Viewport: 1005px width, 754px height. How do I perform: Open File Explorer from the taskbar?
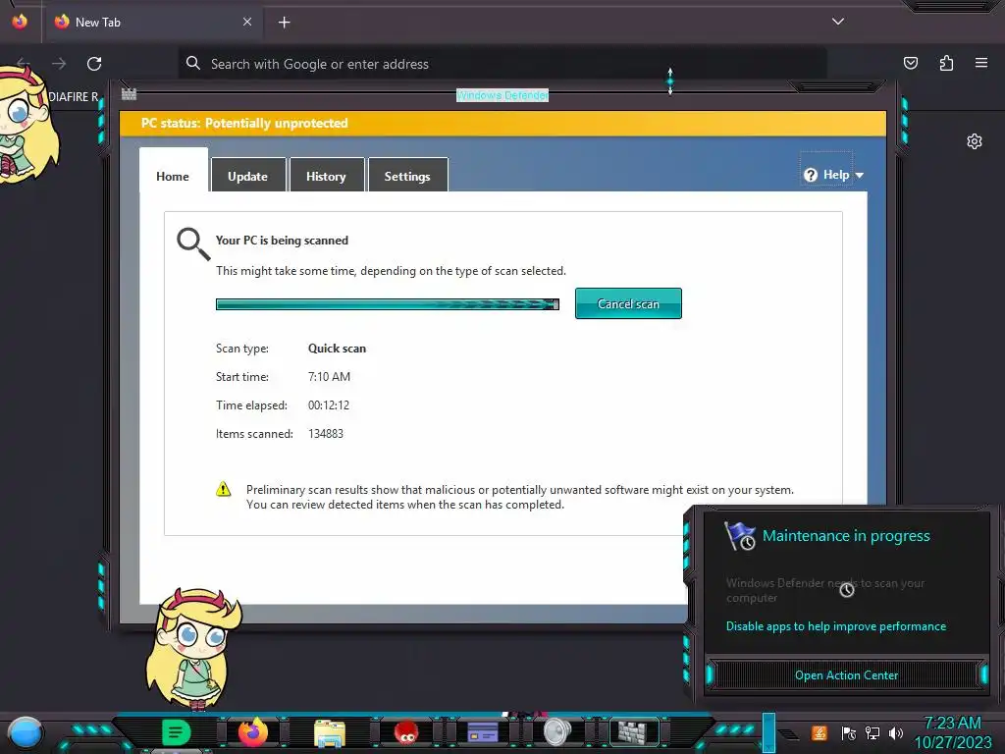pyautogui.click(x=330, y=732)
